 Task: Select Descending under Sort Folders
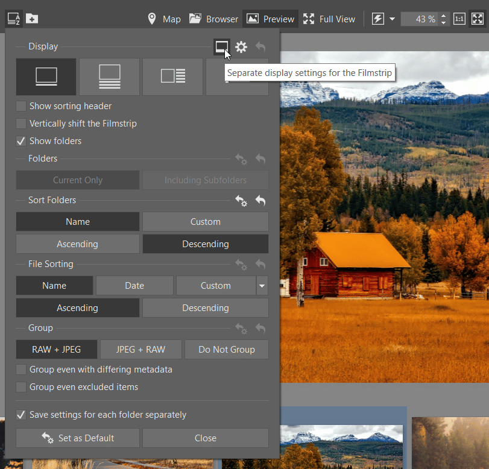coord(205,244)
